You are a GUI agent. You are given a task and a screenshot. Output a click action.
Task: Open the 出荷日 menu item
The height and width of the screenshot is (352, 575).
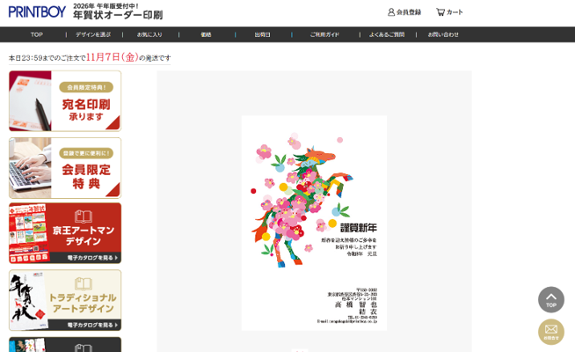262,34
